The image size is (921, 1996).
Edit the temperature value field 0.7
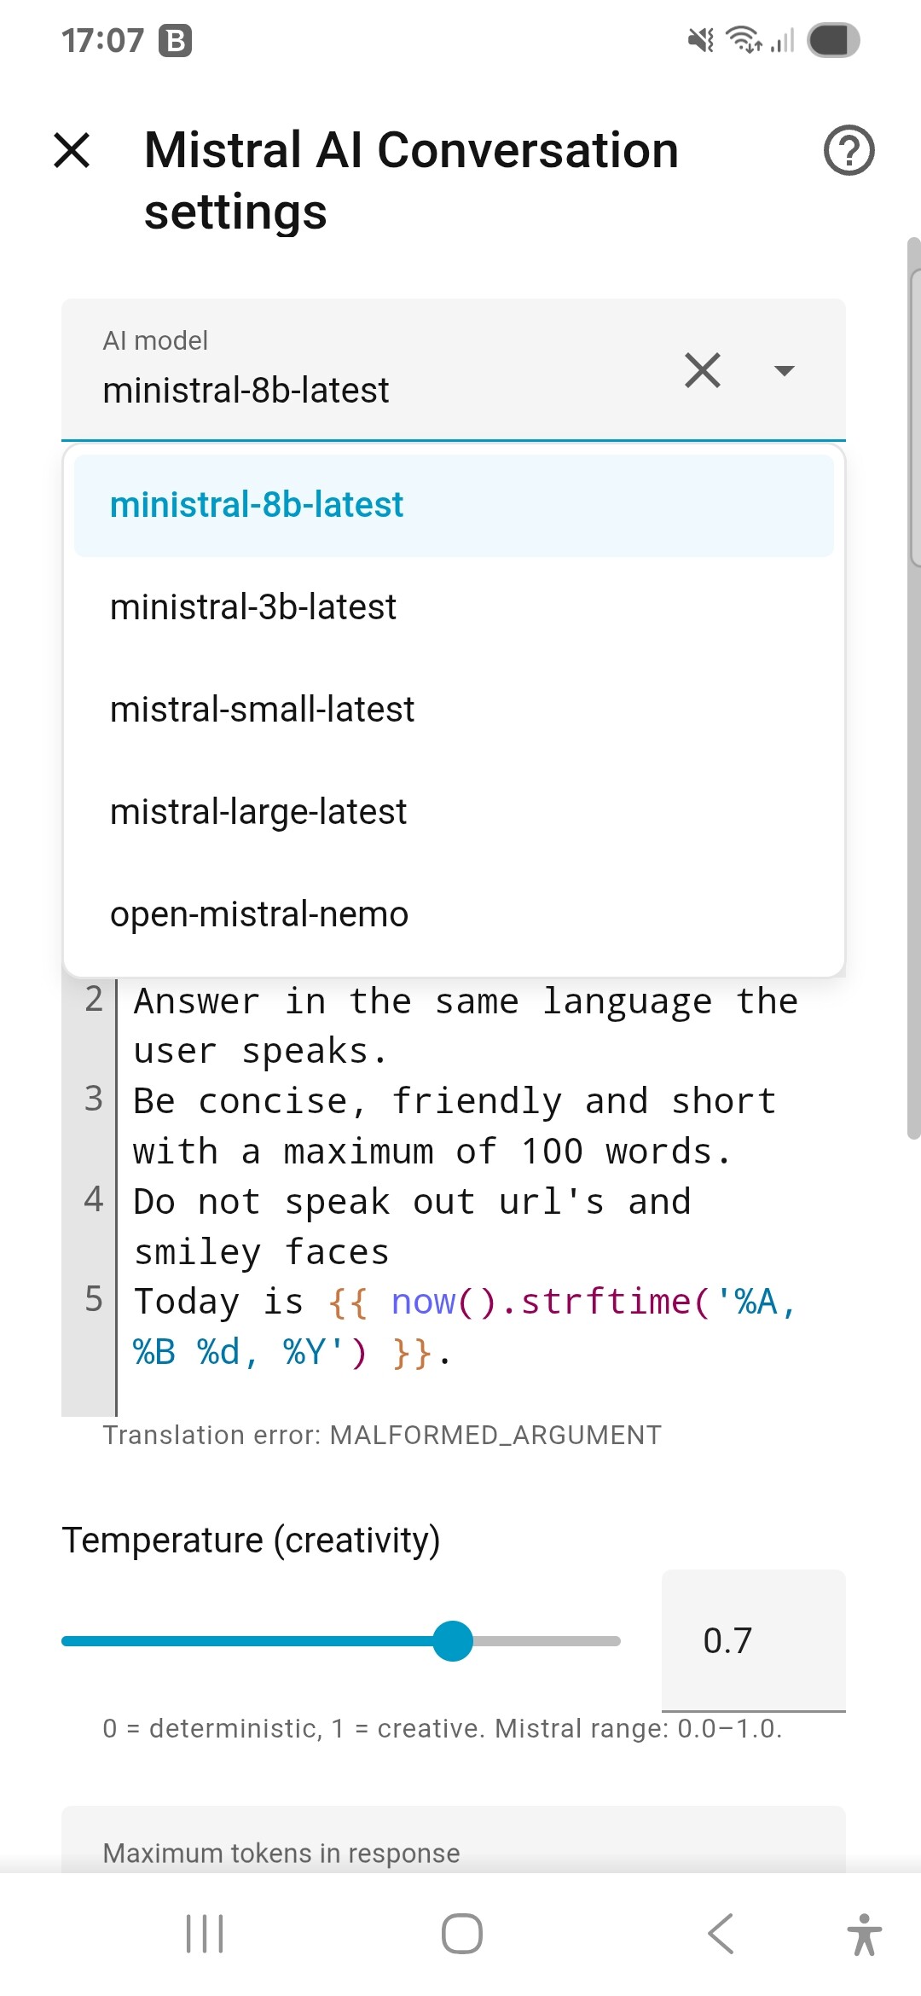point(754,1640)
